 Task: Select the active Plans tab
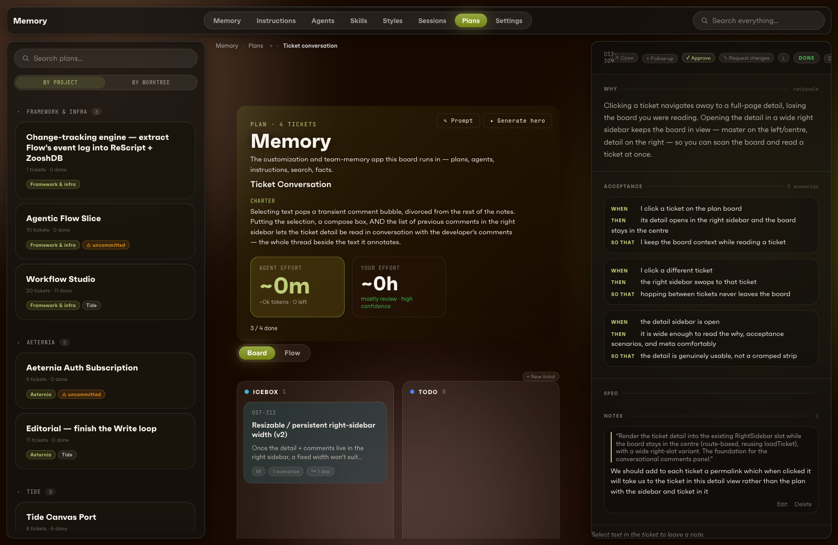[x=471, y=21]
